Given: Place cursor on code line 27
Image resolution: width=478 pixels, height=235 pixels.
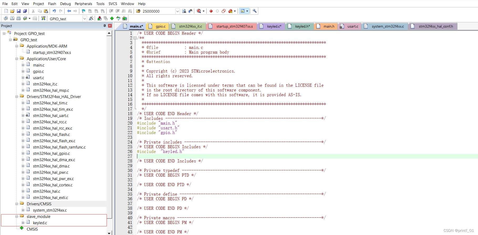Looking at the screenshot, I should pyautogui.click(x=307, y=156).
